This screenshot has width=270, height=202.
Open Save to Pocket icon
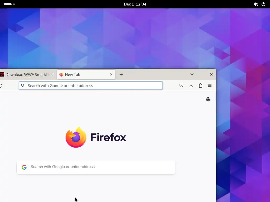(x=181, y=85)
